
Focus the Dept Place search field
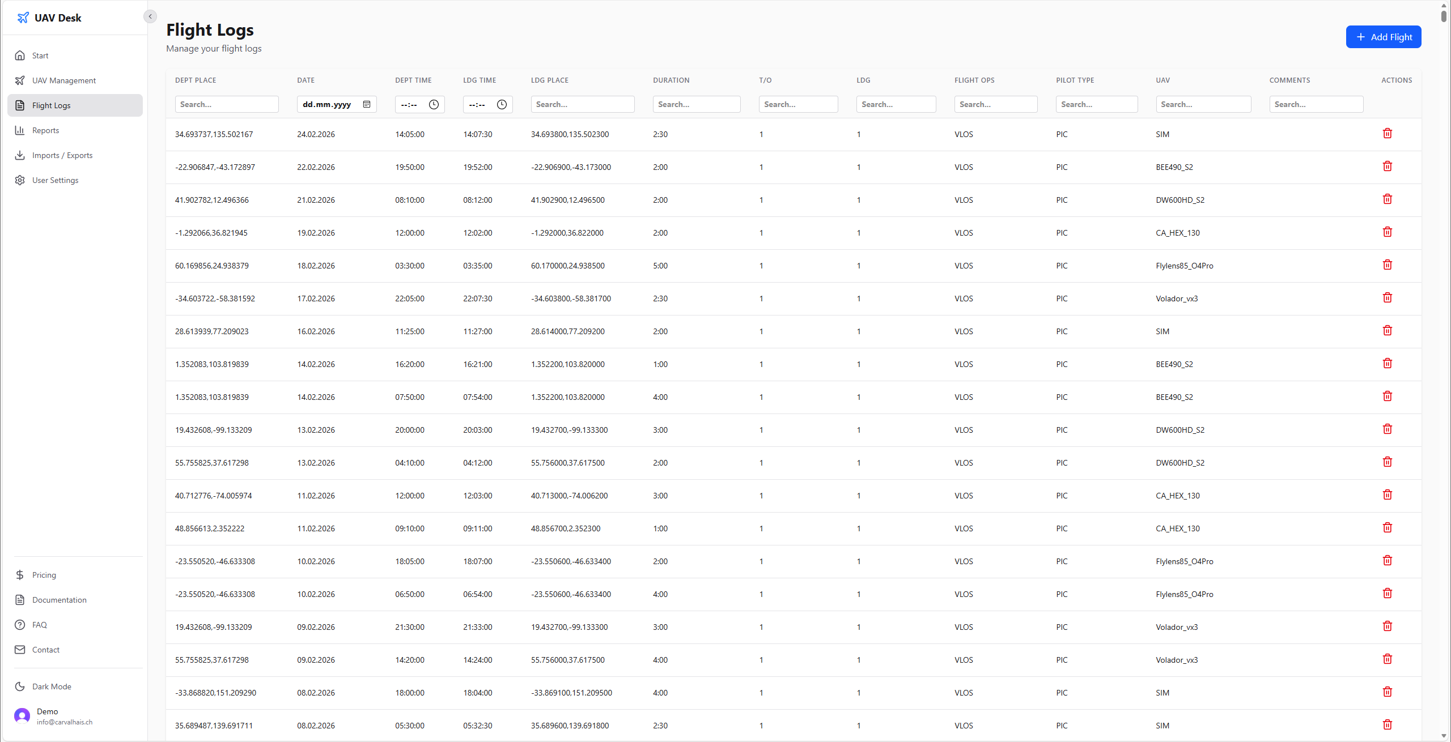pyautogui.click(x=227, y=104)
